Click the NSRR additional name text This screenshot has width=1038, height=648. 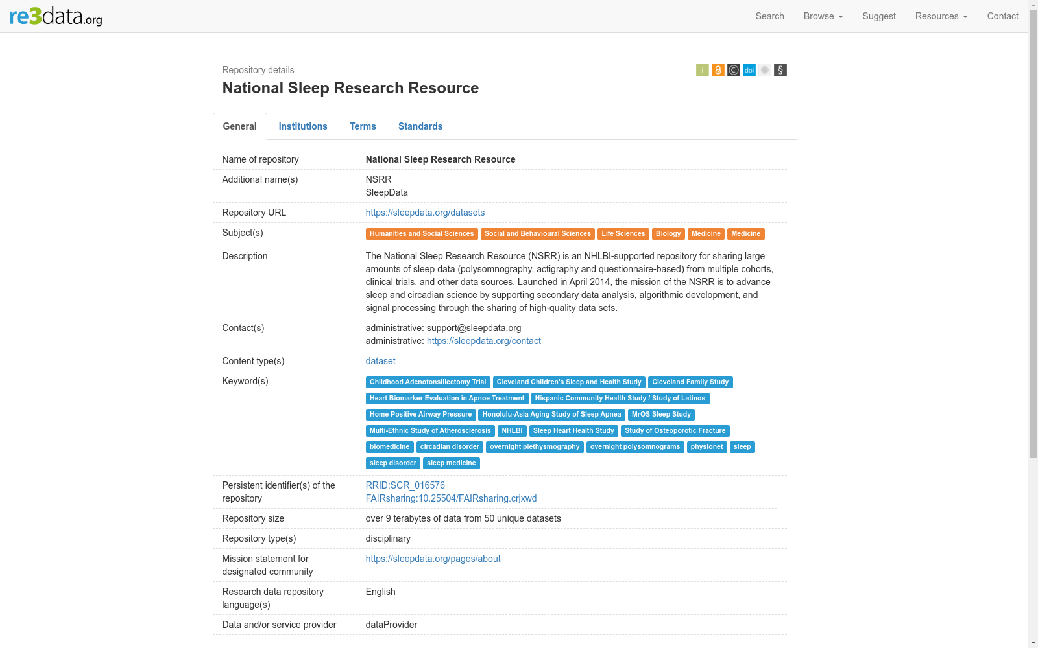[x=379, y=179]
